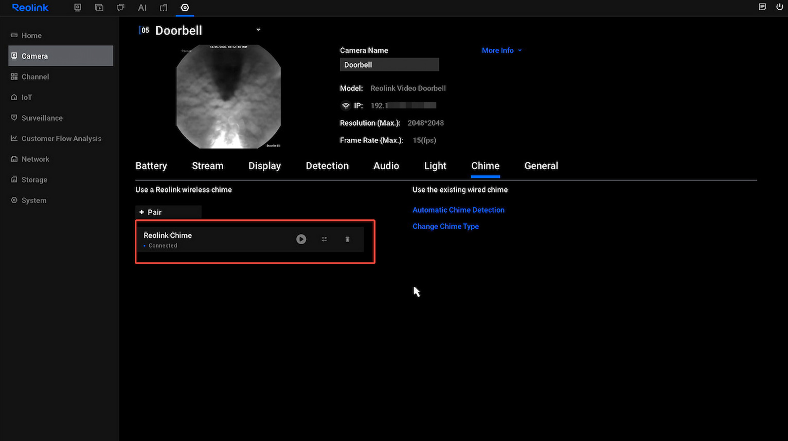
Task: Edit the Camera Name field containing Doorbell
Action: click(x=389, y=65)
